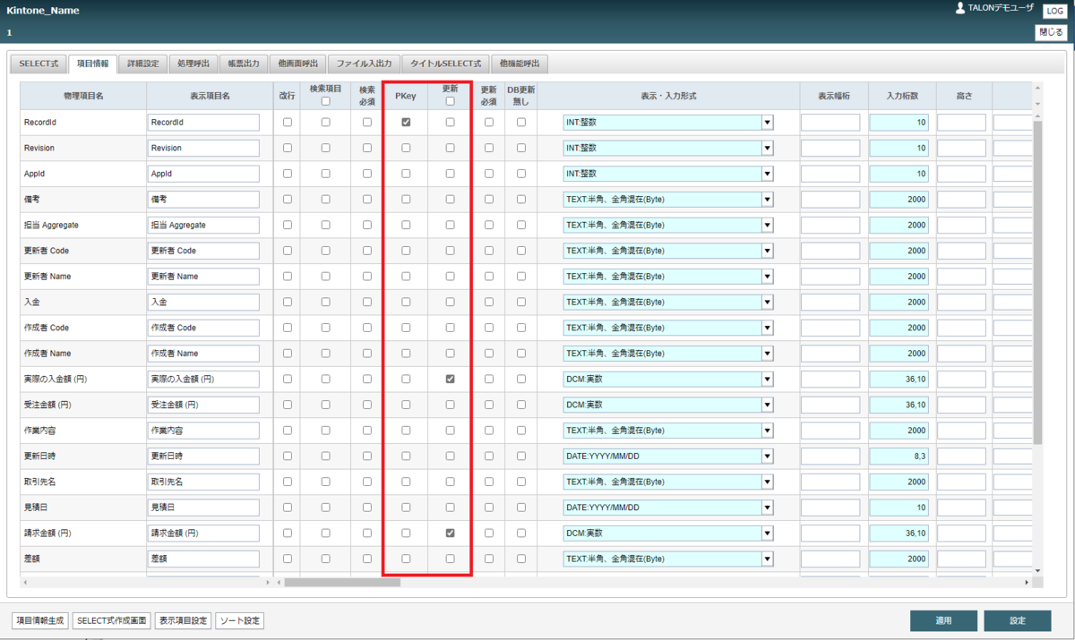Switch to the ファイル入出力 tab
The width and height of the screenshot is (1075, 640).
[364, 64]
